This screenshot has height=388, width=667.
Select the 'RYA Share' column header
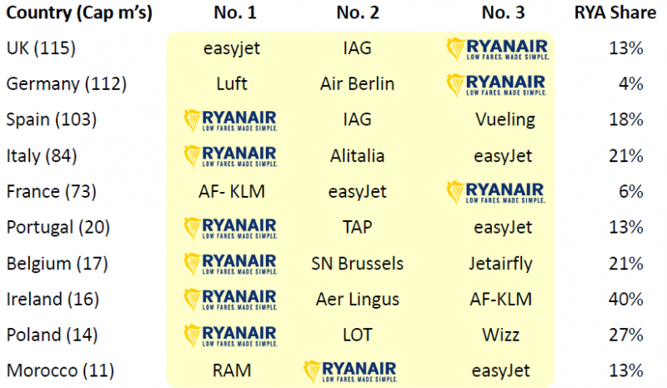pos(615,13)
